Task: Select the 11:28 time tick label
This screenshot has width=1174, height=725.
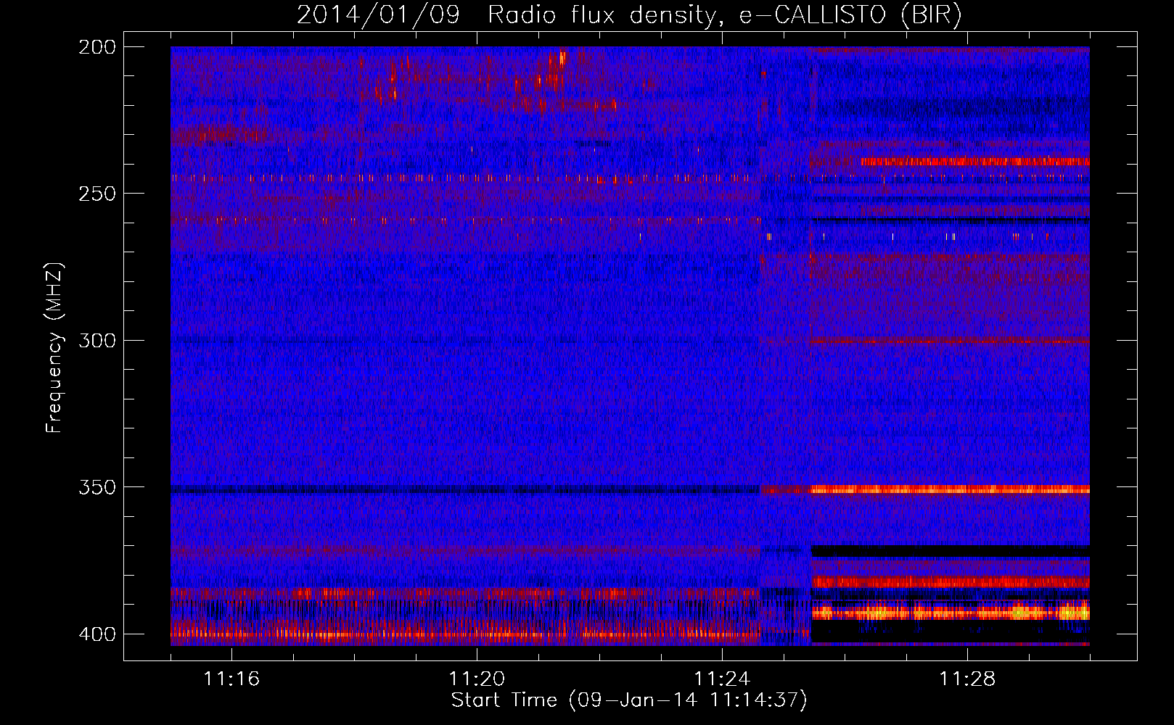Action: pyautogui.click(x=967, y=679)
